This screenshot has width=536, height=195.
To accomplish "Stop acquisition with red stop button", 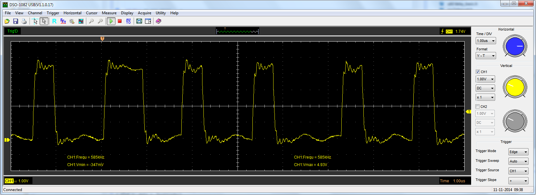I will click(x=120, y=21).
